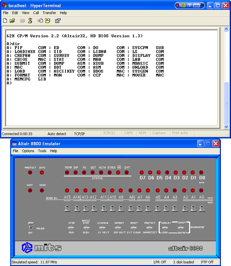Click the INTE status LED
This screenshot has height=266, width=231.
(42, 172)
